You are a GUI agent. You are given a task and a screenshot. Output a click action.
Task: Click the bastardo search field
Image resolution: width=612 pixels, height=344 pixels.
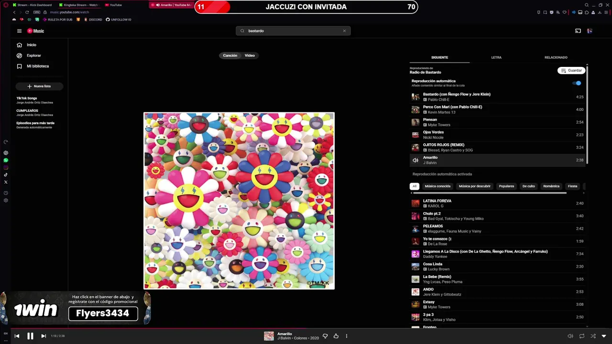tap(293, 31)
